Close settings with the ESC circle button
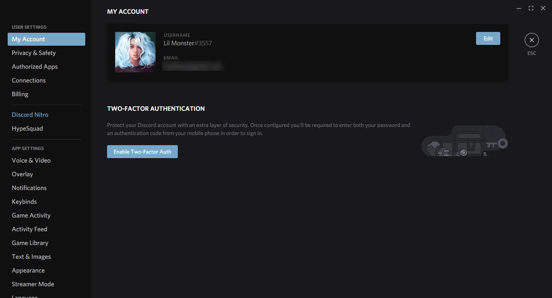552x298 pixels. pos(531,40)
